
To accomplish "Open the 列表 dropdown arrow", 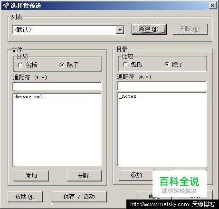I will click(120, 30).
